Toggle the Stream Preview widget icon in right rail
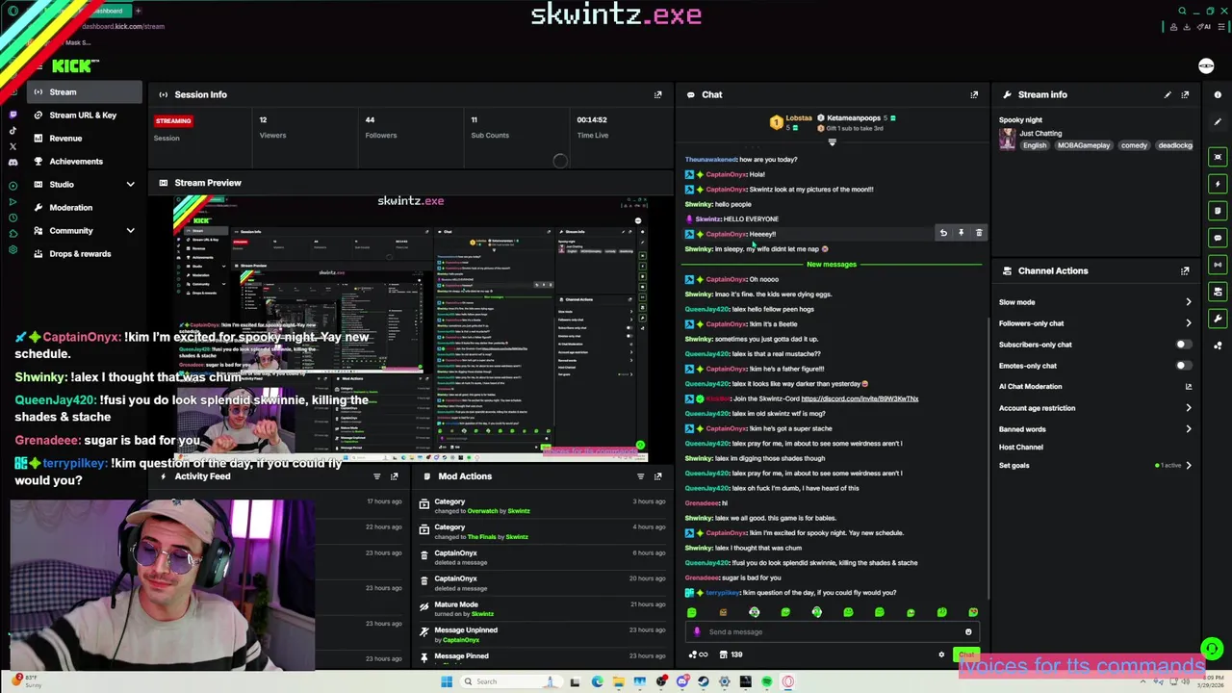The height and width of the screenshot is (693, 1232). (1218, 157)
